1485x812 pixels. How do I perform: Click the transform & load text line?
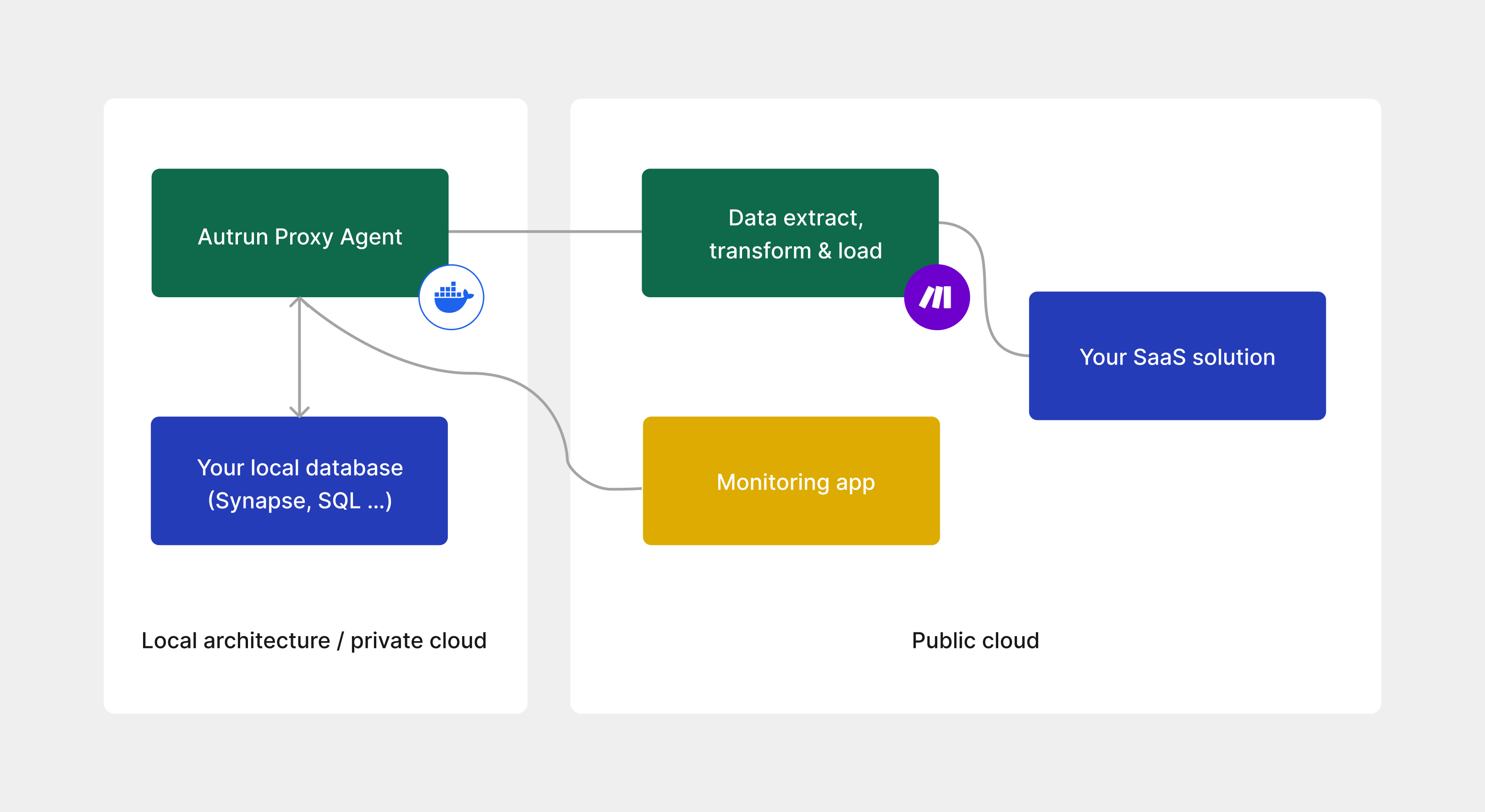tap(796, 251)
